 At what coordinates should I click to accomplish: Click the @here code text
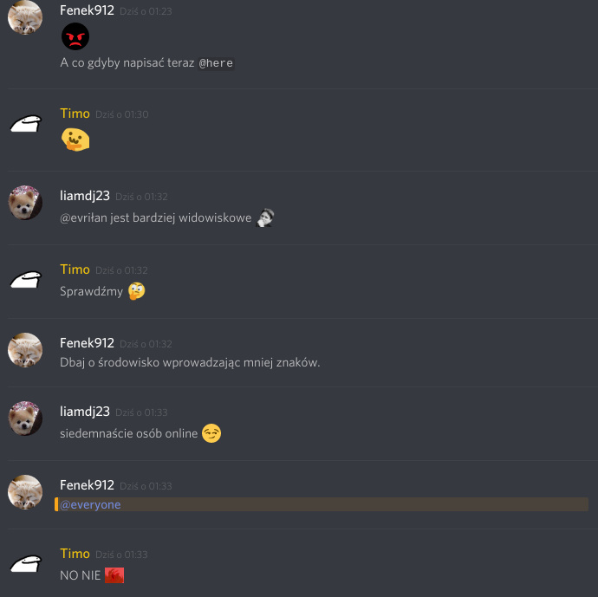tap(216, 63)
